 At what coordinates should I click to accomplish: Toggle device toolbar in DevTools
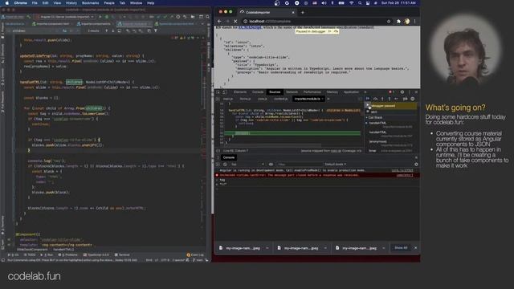(x=225, y=92)
